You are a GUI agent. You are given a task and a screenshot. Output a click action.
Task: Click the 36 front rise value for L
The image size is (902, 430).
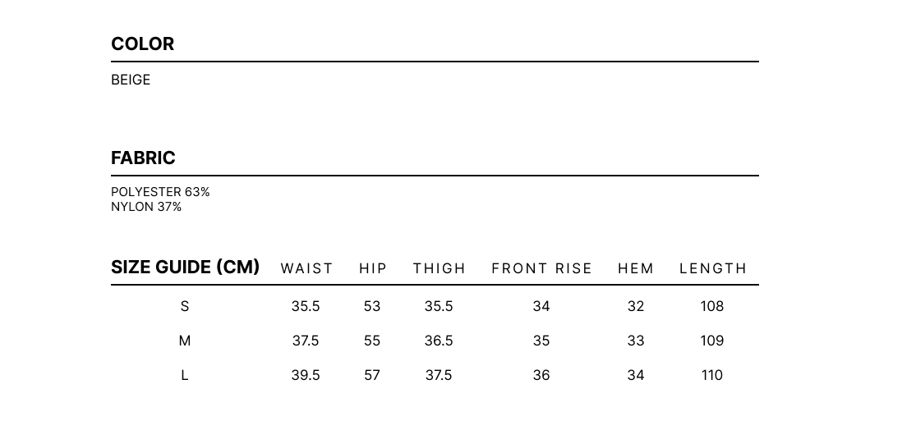coord(541,375)
